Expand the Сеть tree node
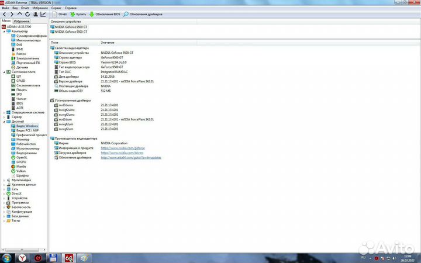Image resolution: width=421 pixels, height=263 pixels. pos(4,189)
